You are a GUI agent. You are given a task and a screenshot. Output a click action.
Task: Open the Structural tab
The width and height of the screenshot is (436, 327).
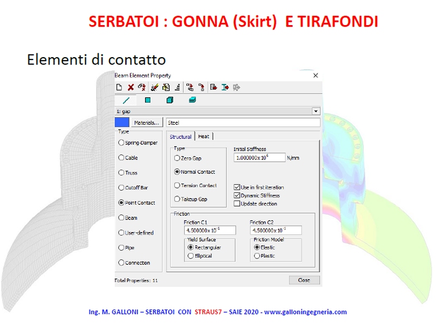180,137
